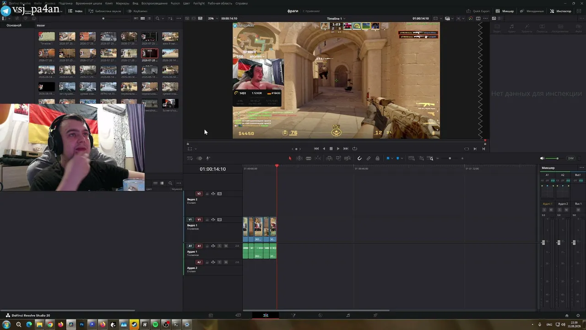Open the flag color dropdown arrow
This screenshot has width=586, height=330.
[x=392, y=159]
